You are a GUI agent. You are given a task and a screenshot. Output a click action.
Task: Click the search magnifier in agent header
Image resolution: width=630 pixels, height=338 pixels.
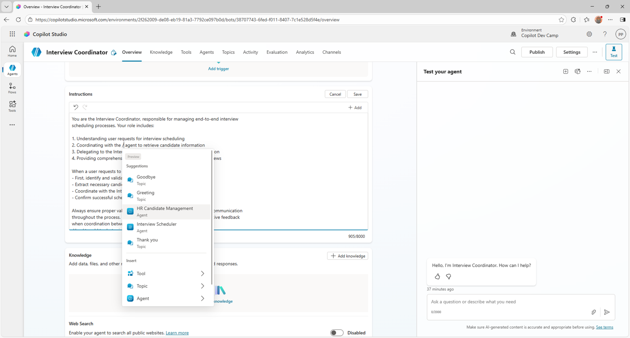512,52
